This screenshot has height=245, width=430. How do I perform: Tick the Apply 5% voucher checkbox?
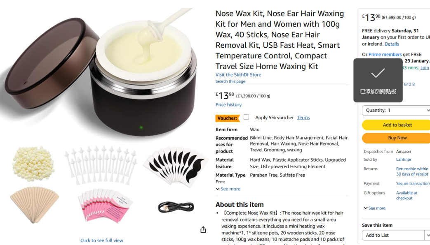click(x=246, y=117)
